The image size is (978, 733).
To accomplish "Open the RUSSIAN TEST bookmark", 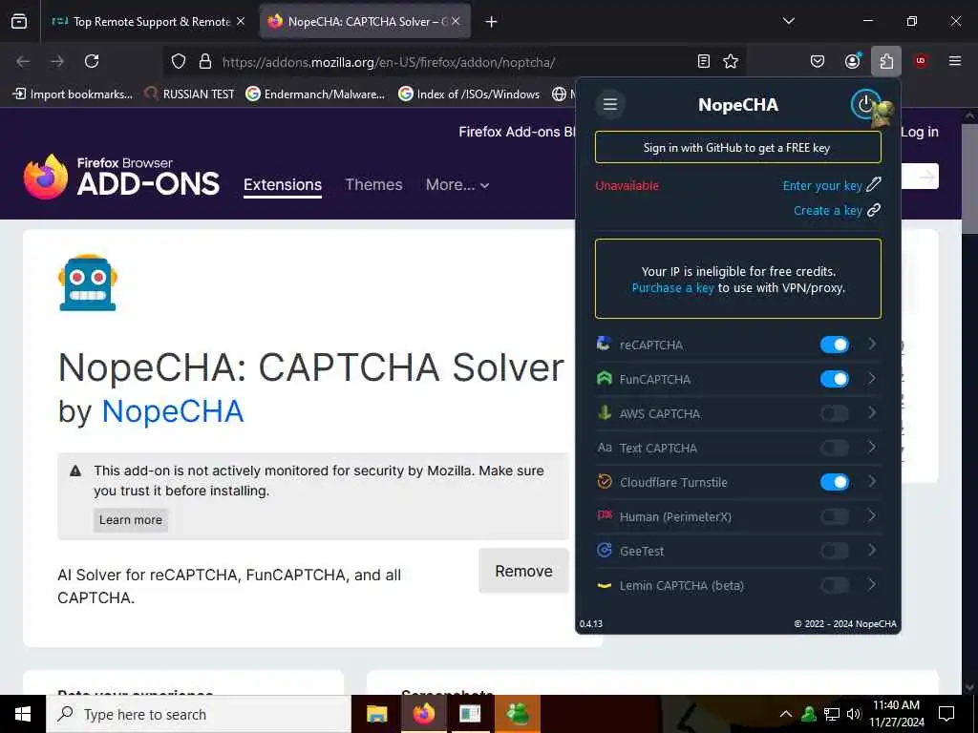I will tap(189, 94).
